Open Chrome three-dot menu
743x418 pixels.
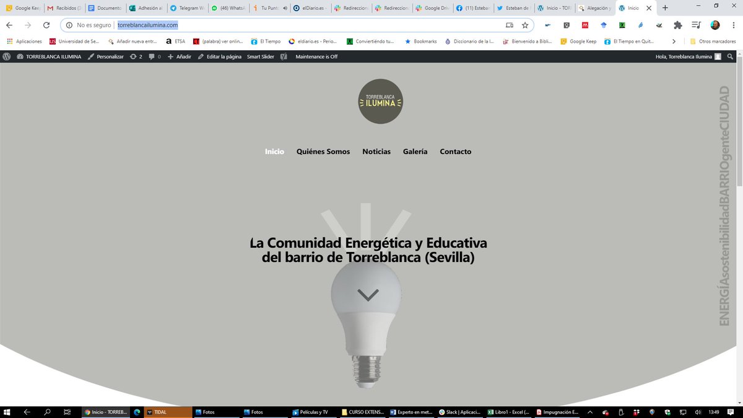pos(732,25)
